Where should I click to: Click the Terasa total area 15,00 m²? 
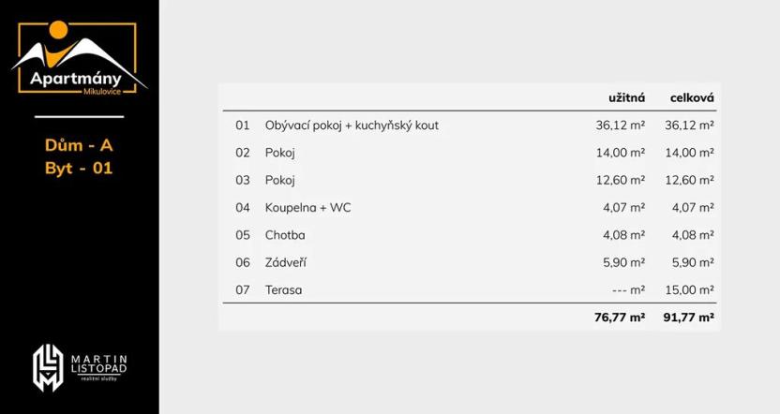689,289
